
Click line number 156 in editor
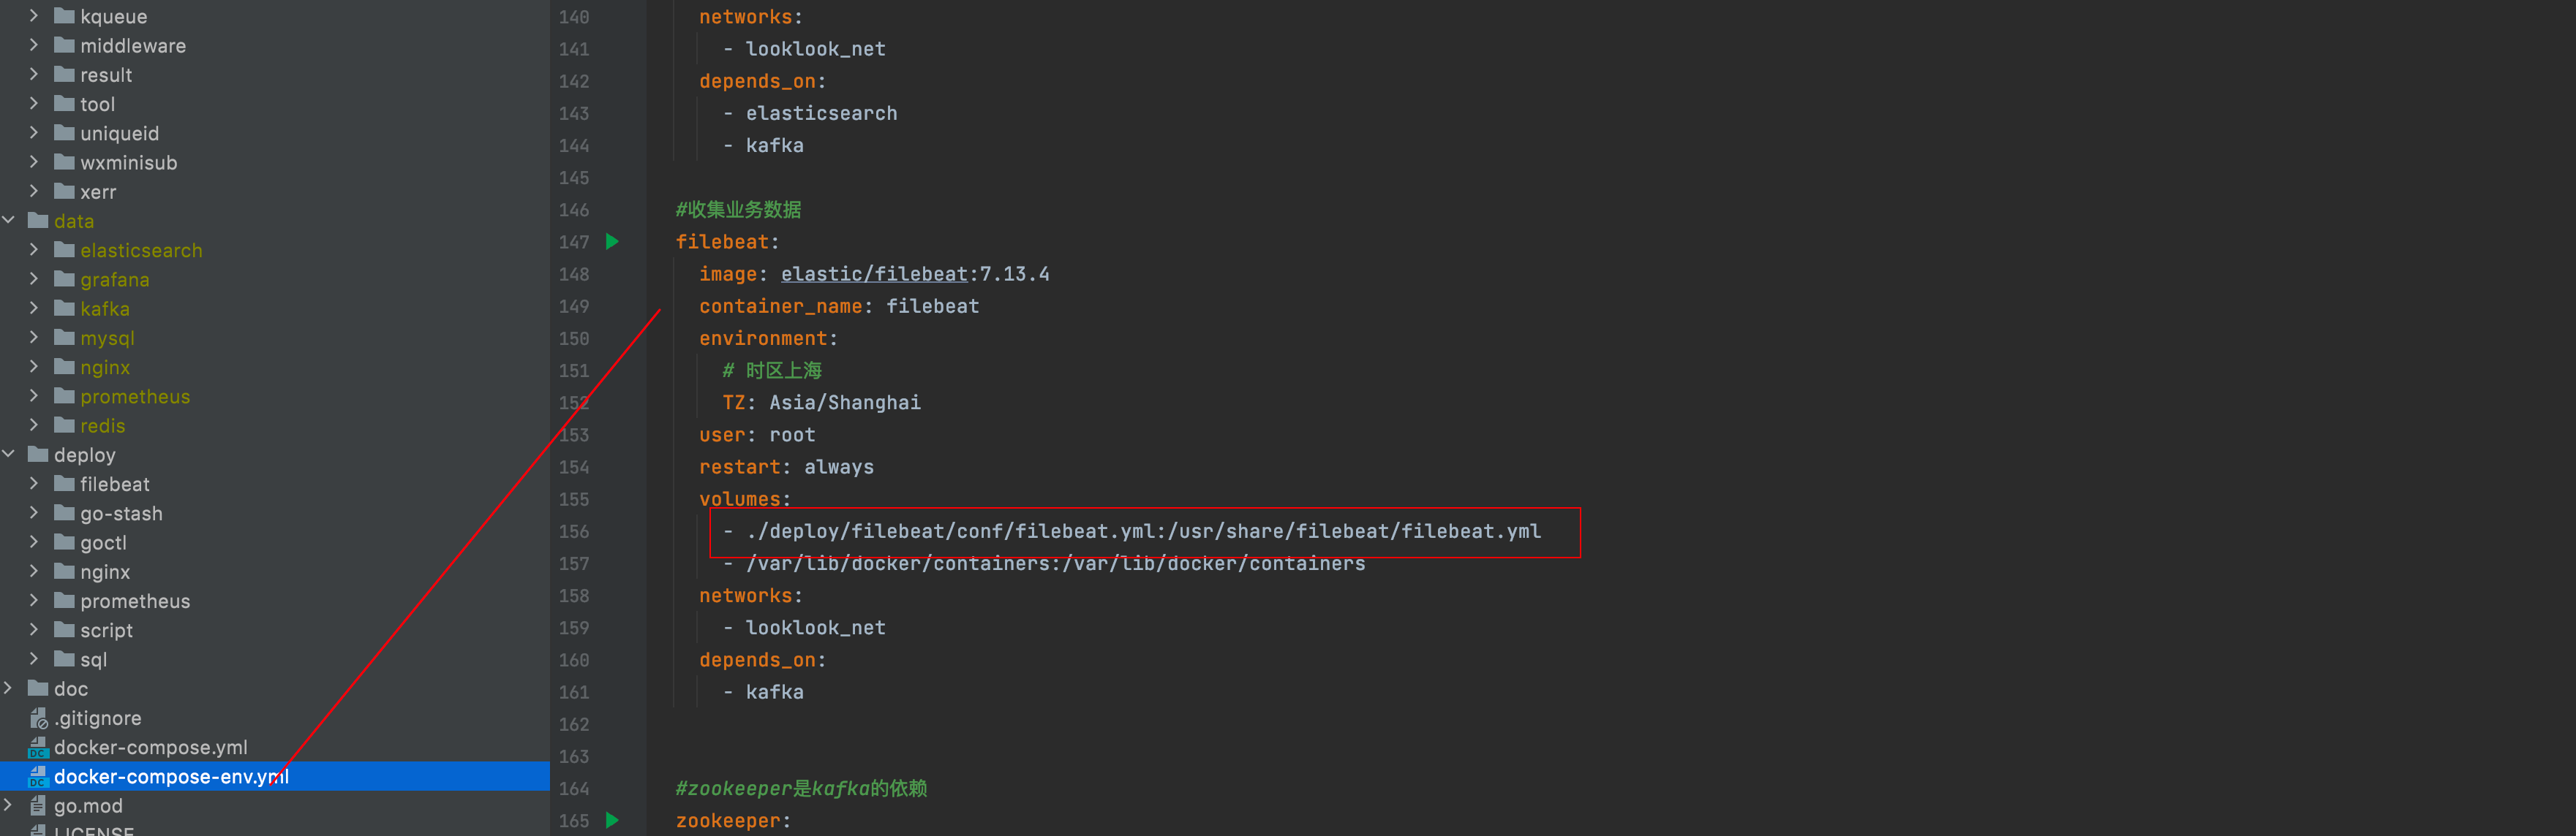575,532
